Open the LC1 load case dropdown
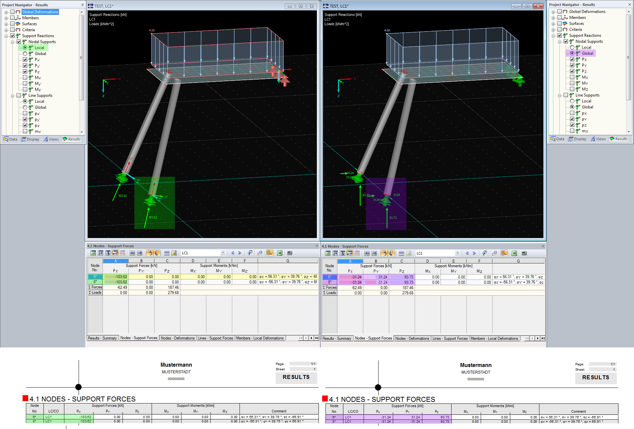The image size is (634, 429). tap(223, 253)
